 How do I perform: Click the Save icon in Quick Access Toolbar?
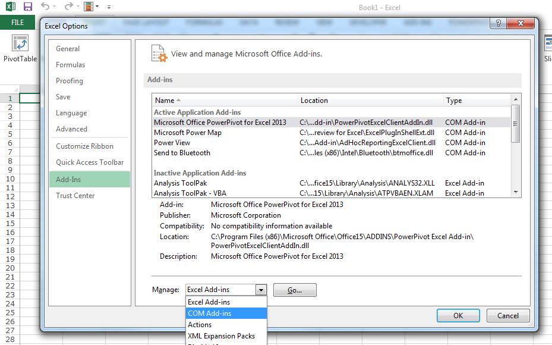[x=28, y=7]
